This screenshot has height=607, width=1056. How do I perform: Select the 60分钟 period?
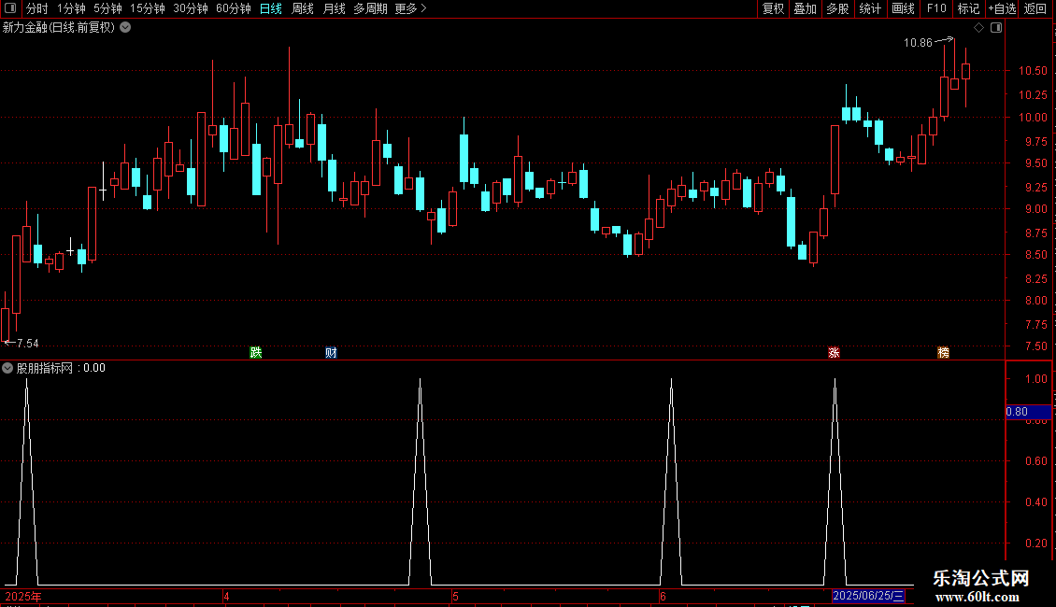234,8
